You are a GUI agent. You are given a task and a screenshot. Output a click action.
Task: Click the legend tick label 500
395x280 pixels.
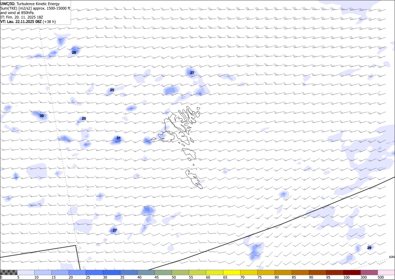[381, 278]
